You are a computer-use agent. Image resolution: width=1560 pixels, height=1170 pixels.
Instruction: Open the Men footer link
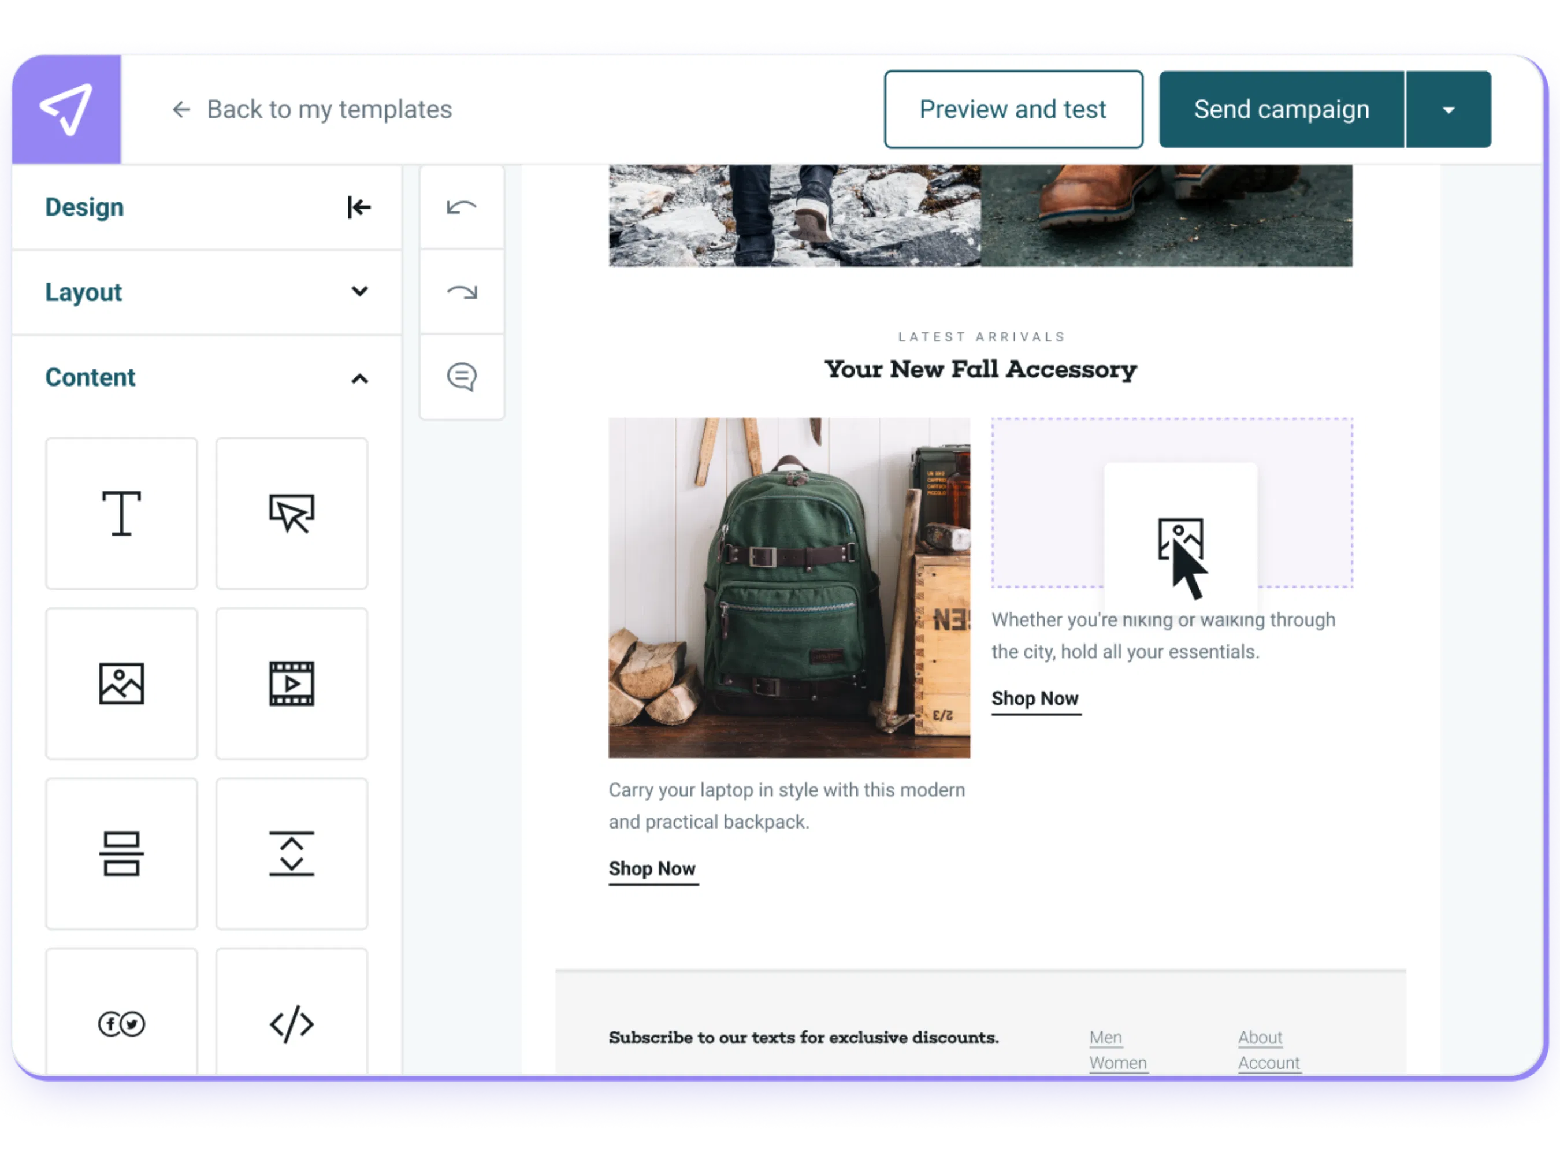click(x=1105, y=1038)
